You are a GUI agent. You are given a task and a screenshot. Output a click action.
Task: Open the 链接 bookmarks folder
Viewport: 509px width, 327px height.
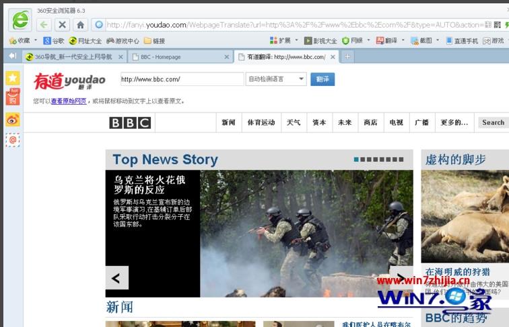pyautogui.click(x=155, y=41)
